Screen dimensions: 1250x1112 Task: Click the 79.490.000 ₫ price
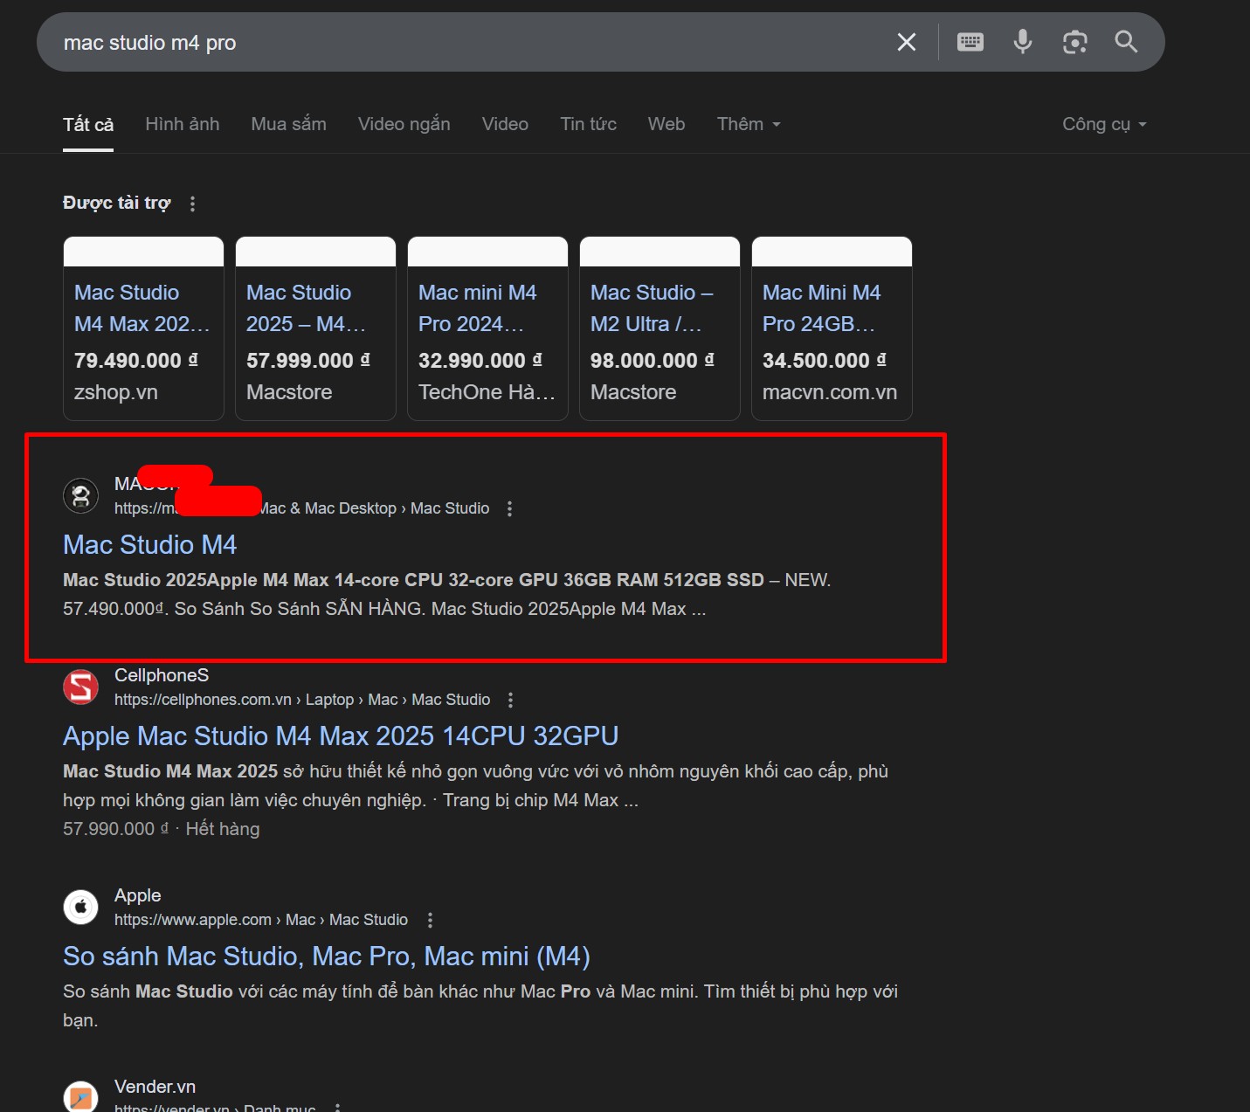pos(136,360)
